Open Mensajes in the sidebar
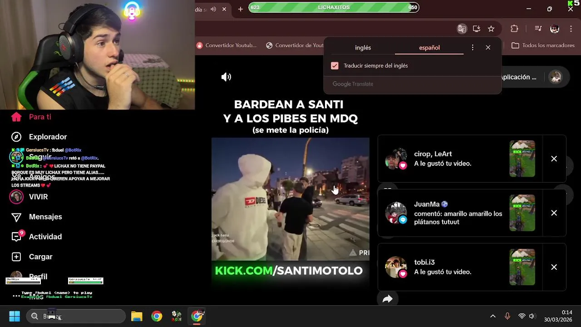581x327 pixels. (36, 217)
